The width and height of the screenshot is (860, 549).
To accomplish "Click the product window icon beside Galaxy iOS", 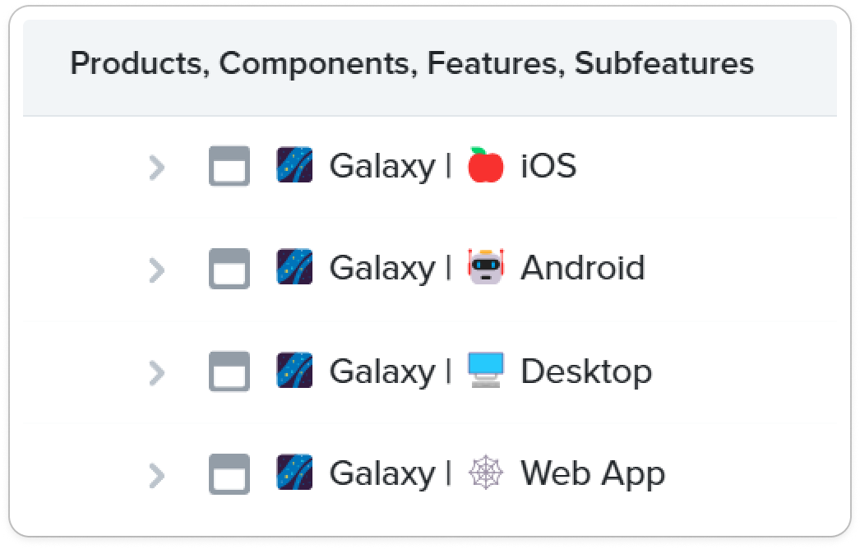I will pyautogui.click(x=229, y=166).
